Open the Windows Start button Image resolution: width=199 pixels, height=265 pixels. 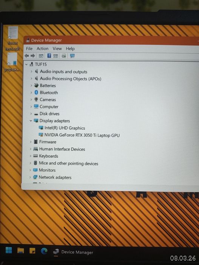9,250
